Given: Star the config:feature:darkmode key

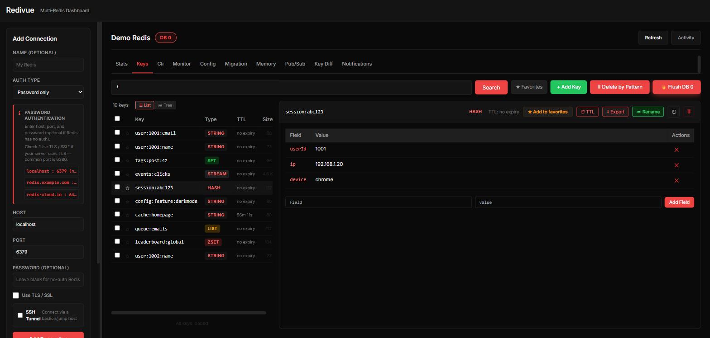Looking at the screenshot, I should pyautogui.click(x=127, y=202).
